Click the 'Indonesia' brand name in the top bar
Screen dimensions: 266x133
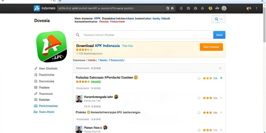point(48,8)
